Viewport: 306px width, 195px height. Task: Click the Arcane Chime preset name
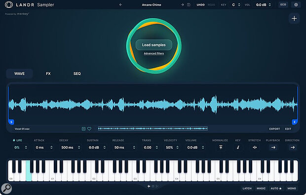point(152,4)
